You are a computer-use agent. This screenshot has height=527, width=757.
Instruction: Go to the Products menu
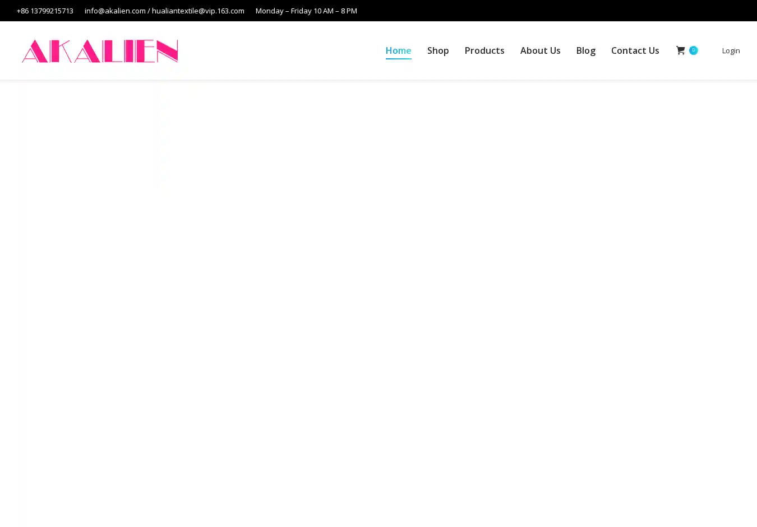484,50
